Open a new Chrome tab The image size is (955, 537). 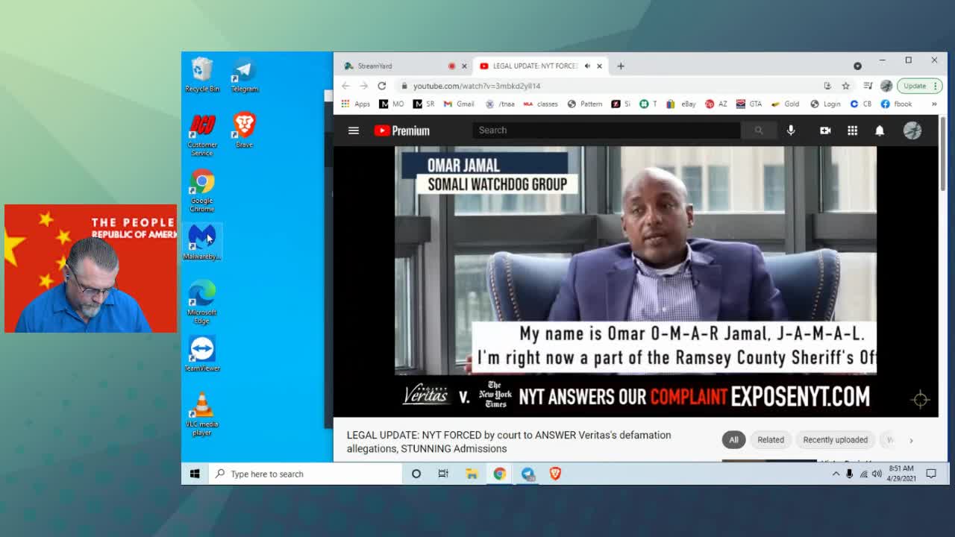tap(620, 66)
